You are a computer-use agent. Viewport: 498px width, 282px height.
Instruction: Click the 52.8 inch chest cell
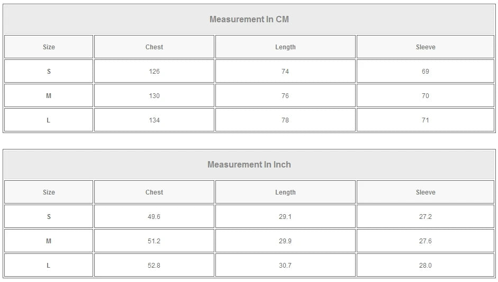154,266
